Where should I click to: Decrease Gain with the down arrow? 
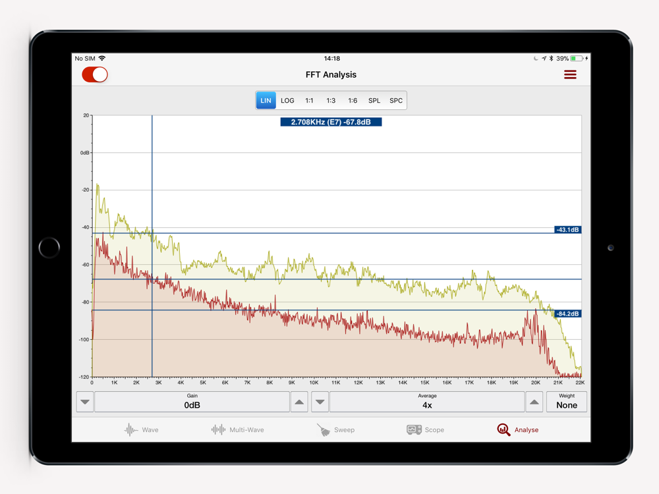(x=85, y=402)
